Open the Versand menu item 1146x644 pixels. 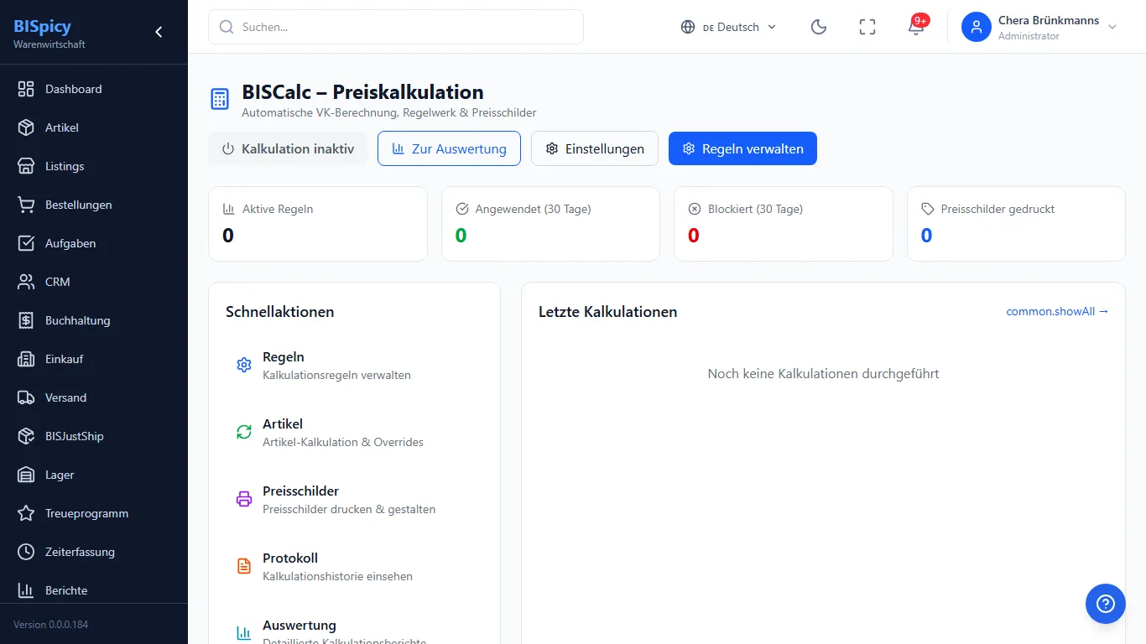94,397
